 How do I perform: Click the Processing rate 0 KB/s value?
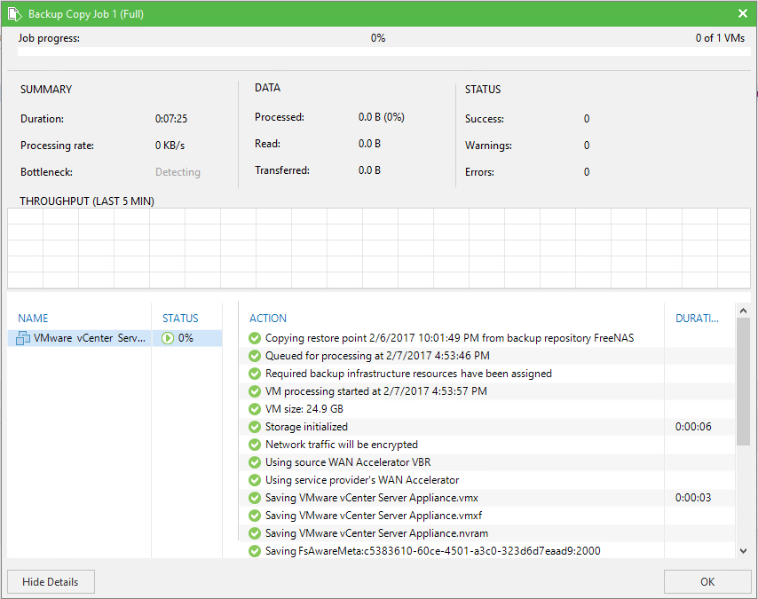pos(170,146)
